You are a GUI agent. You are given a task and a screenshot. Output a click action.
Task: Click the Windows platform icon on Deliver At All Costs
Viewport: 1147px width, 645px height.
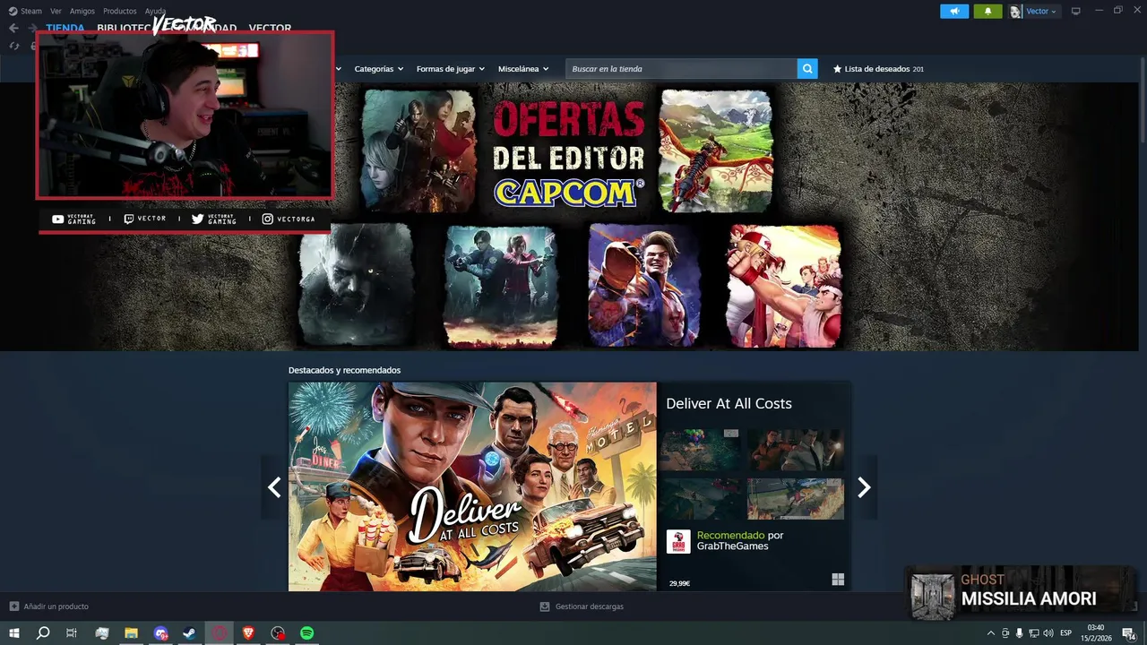click(838, 580)
